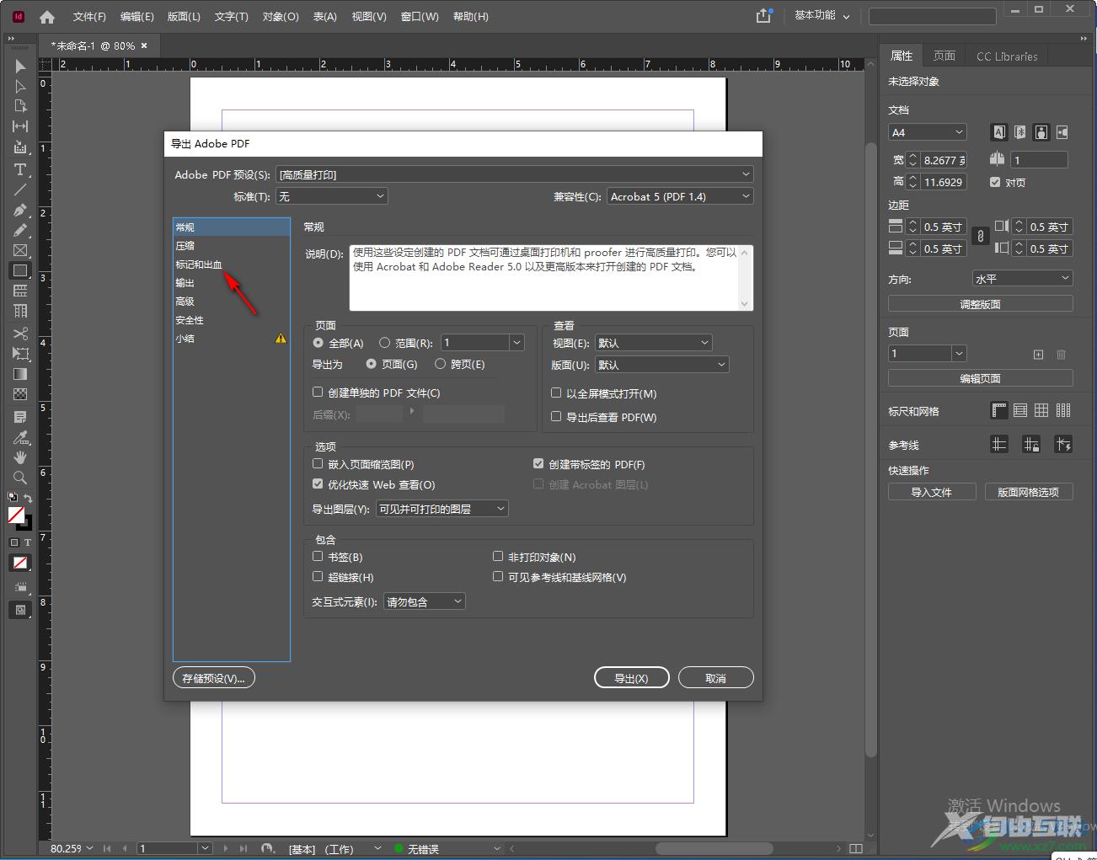Click the add page icon in Properties

click(x=1038, y=355)
